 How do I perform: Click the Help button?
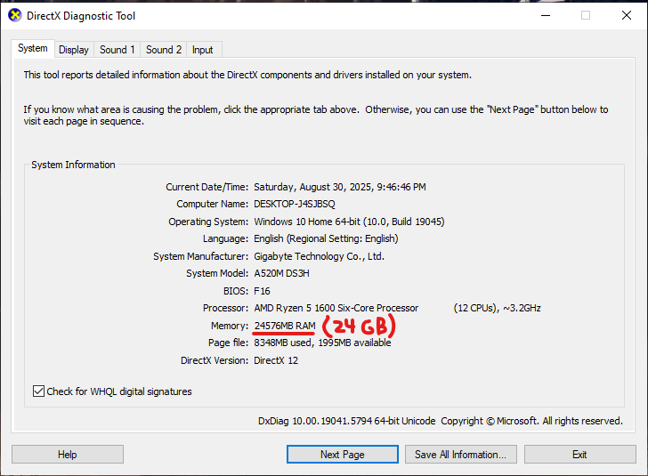68,454
